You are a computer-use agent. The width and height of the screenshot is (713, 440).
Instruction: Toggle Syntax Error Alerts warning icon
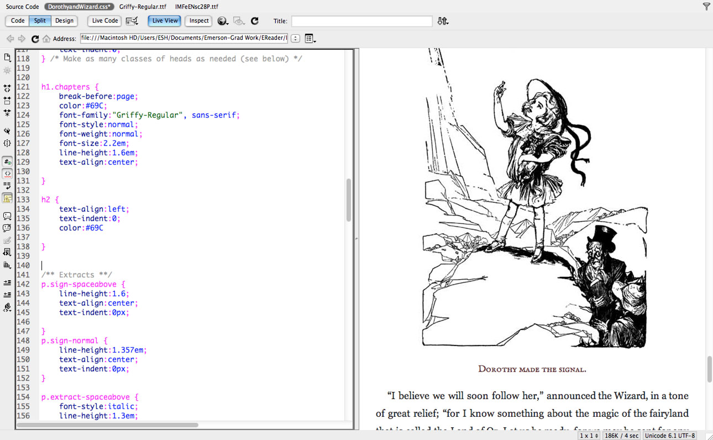pyautogui.click(x=7, y=198)
